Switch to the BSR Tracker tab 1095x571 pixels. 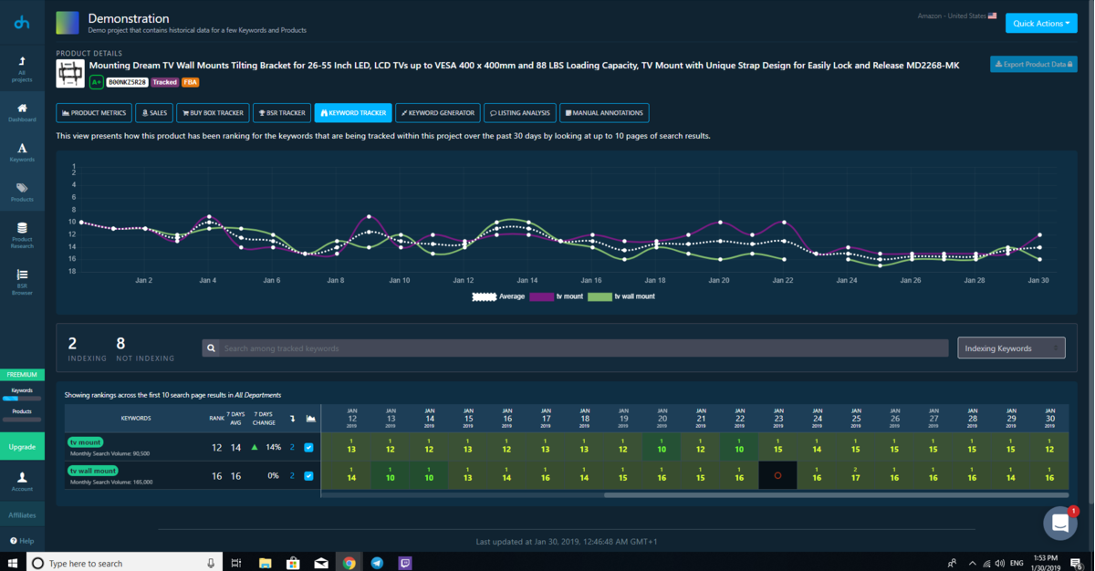(280, 113)
